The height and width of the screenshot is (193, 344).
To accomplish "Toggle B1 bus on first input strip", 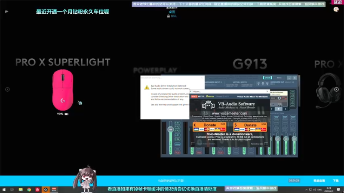I will [x=177, y=135].
